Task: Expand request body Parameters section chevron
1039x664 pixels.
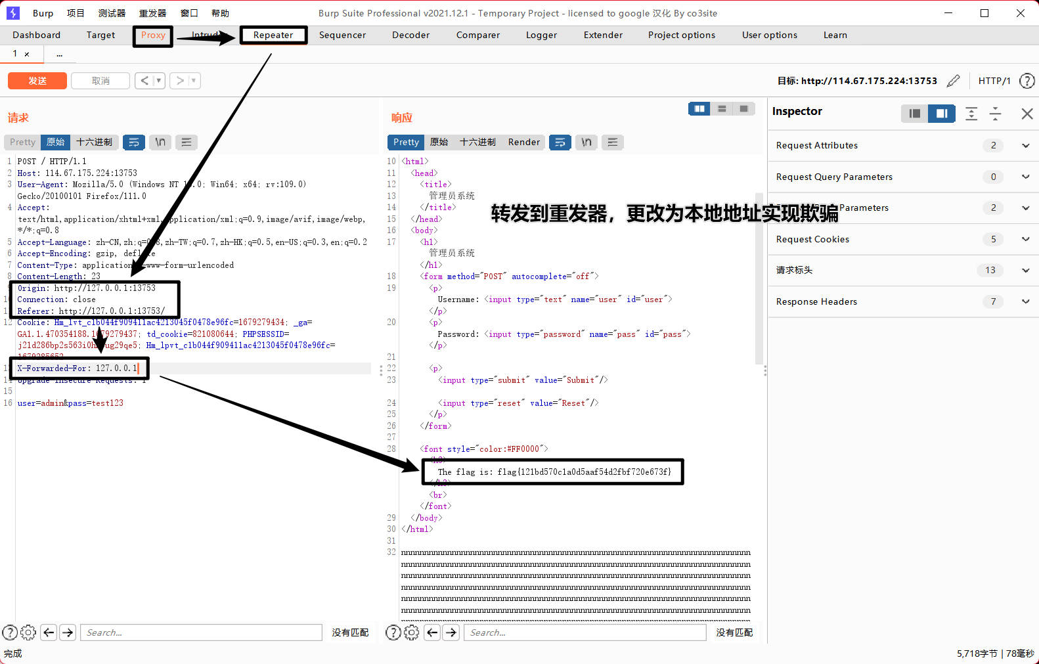Action: [x=1026, y=208]
